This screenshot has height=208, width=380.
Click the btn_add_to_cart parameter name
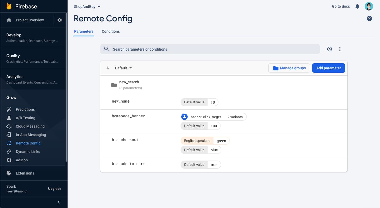click(129, 164)
